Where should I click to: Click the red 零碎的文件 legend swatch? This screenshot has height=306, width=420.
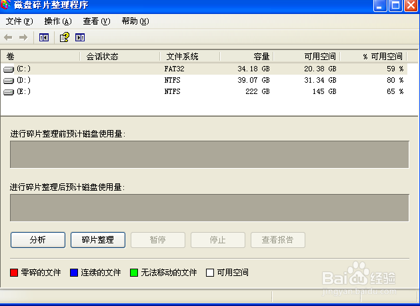click(x=14, y=273)
